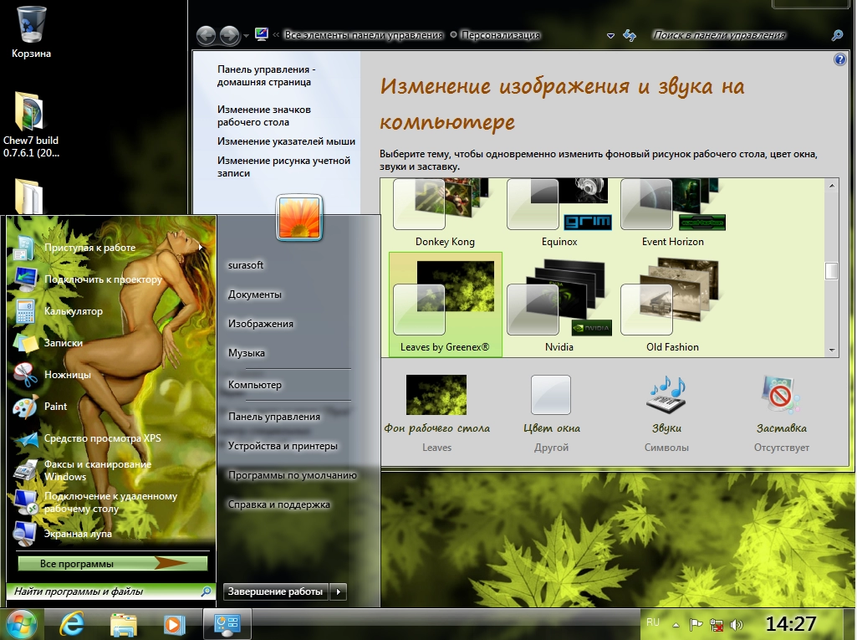Open Изменение указателей мыши link
Image resolution: width=857 pixels, height=640 pixels.
click(x=286, y=141)
